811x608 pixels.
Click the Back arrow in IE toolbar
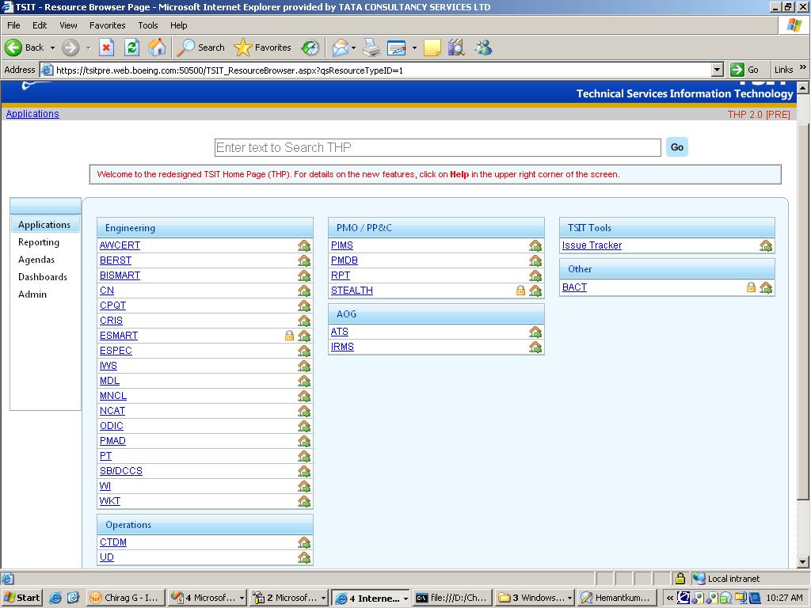point(13,47)
